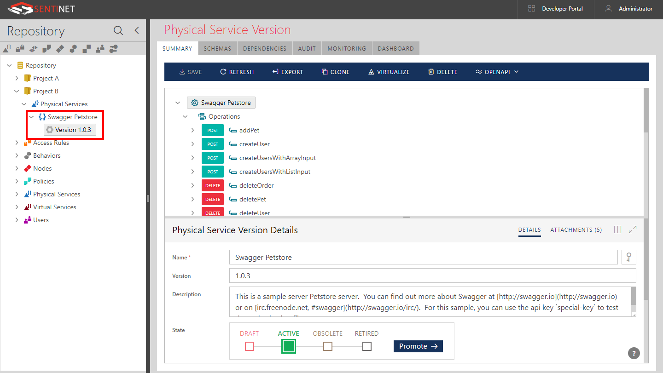663x373 pixels.
Task: Click the Repository database icon
Action: 20,65
